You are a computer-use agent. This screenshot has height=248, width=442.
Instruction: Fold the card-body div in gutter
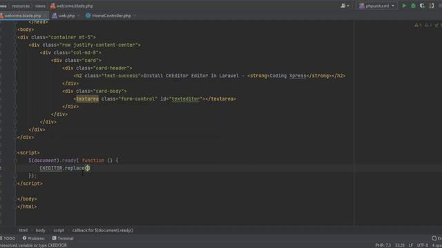pos(15,91)
